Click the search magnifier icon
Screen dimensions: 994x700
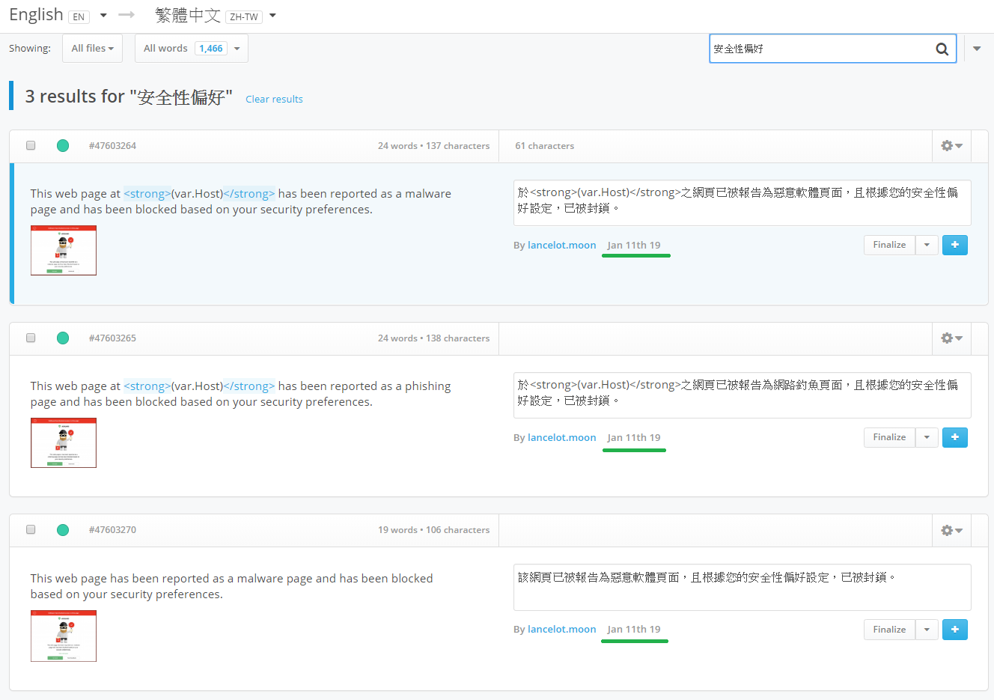[942, 49]
